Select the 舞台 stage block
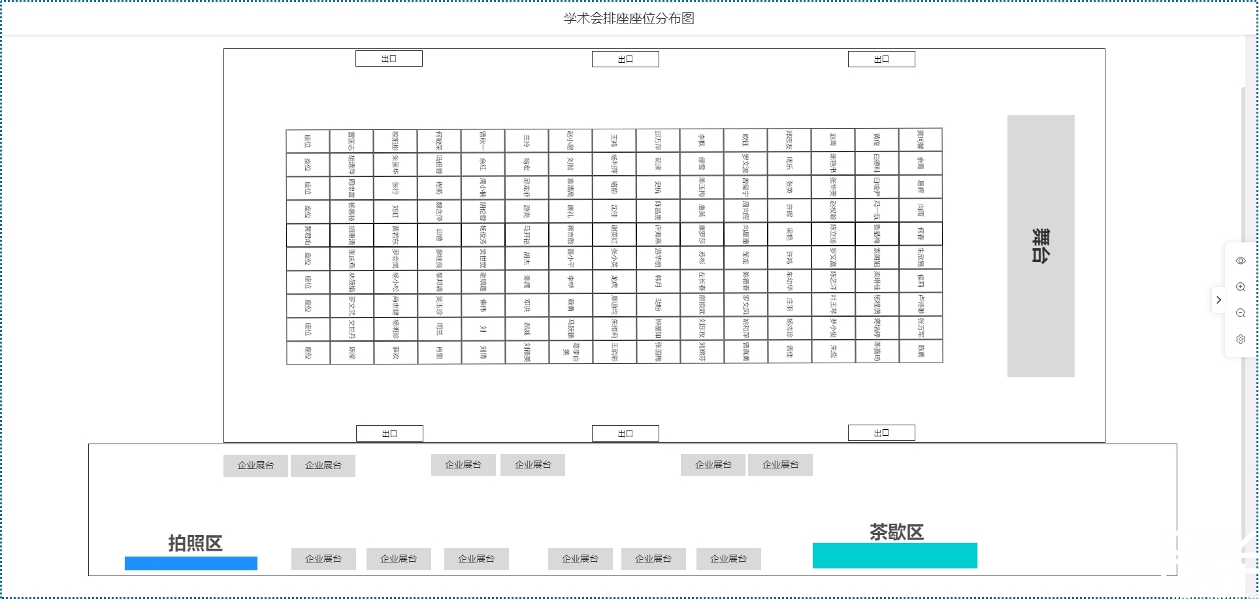 [x=1041, y=246]
